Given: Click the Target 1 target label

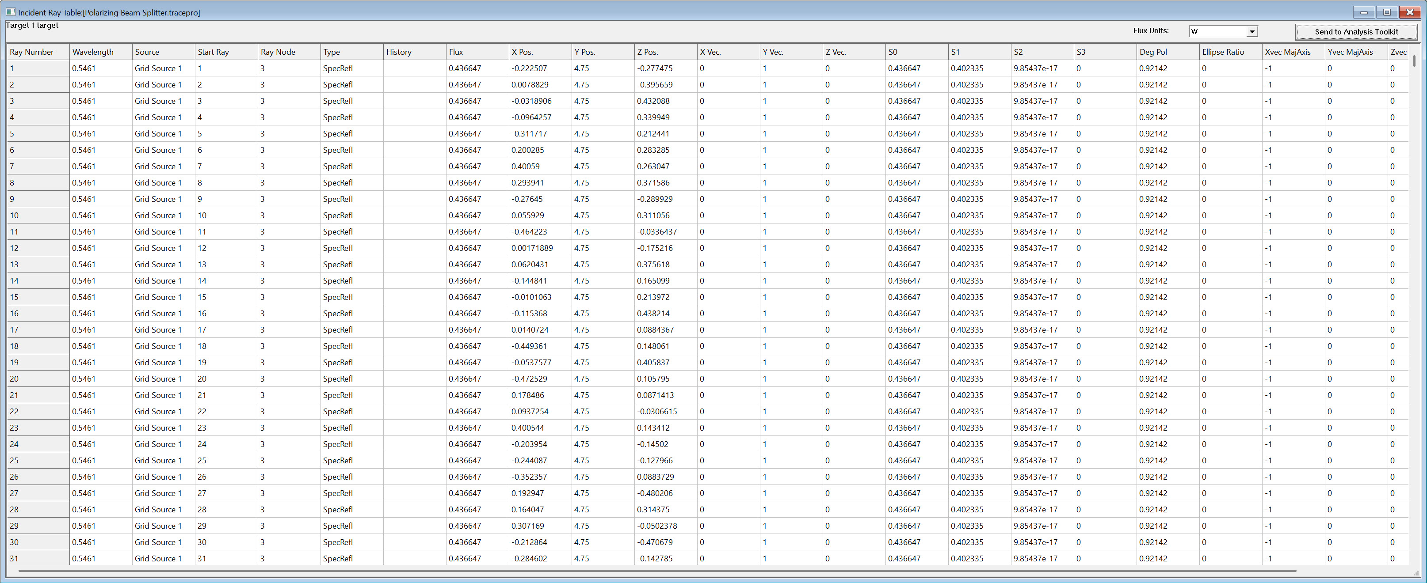Looking at the screenshot, I should click(x=31, y=25).
